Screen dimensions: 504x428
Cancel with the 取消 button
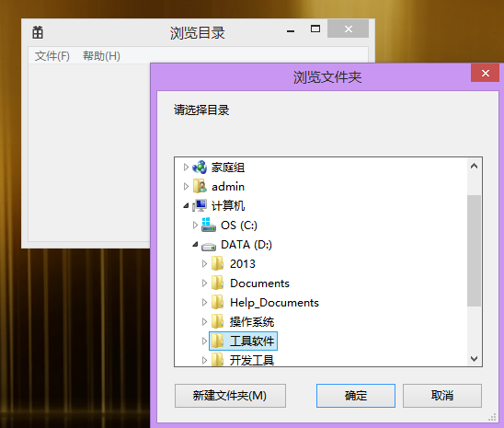coord(442,396)
